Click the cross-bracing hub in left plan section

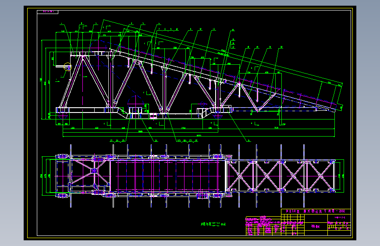94,171
